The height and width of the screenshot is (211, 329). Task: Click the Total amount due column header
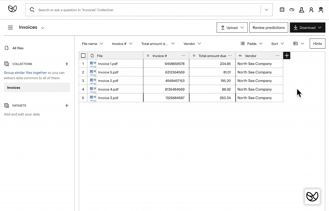(x=212, y=55)
